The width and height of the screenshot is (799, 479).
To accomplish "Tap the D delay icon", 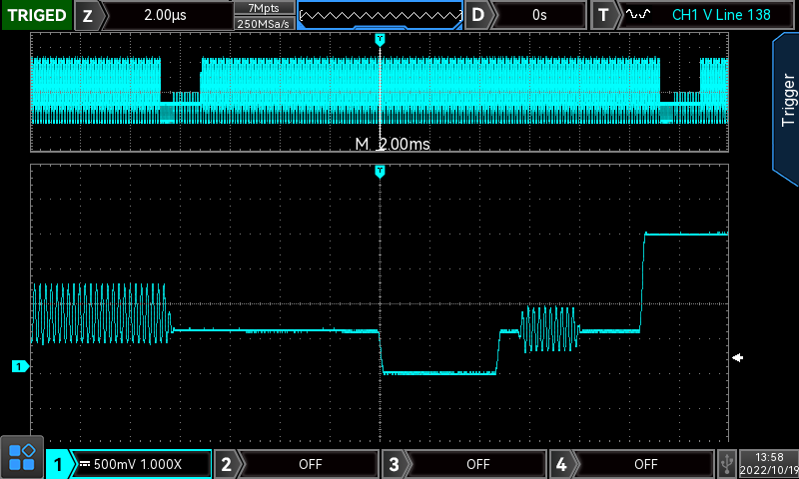I will click(480, 15).
